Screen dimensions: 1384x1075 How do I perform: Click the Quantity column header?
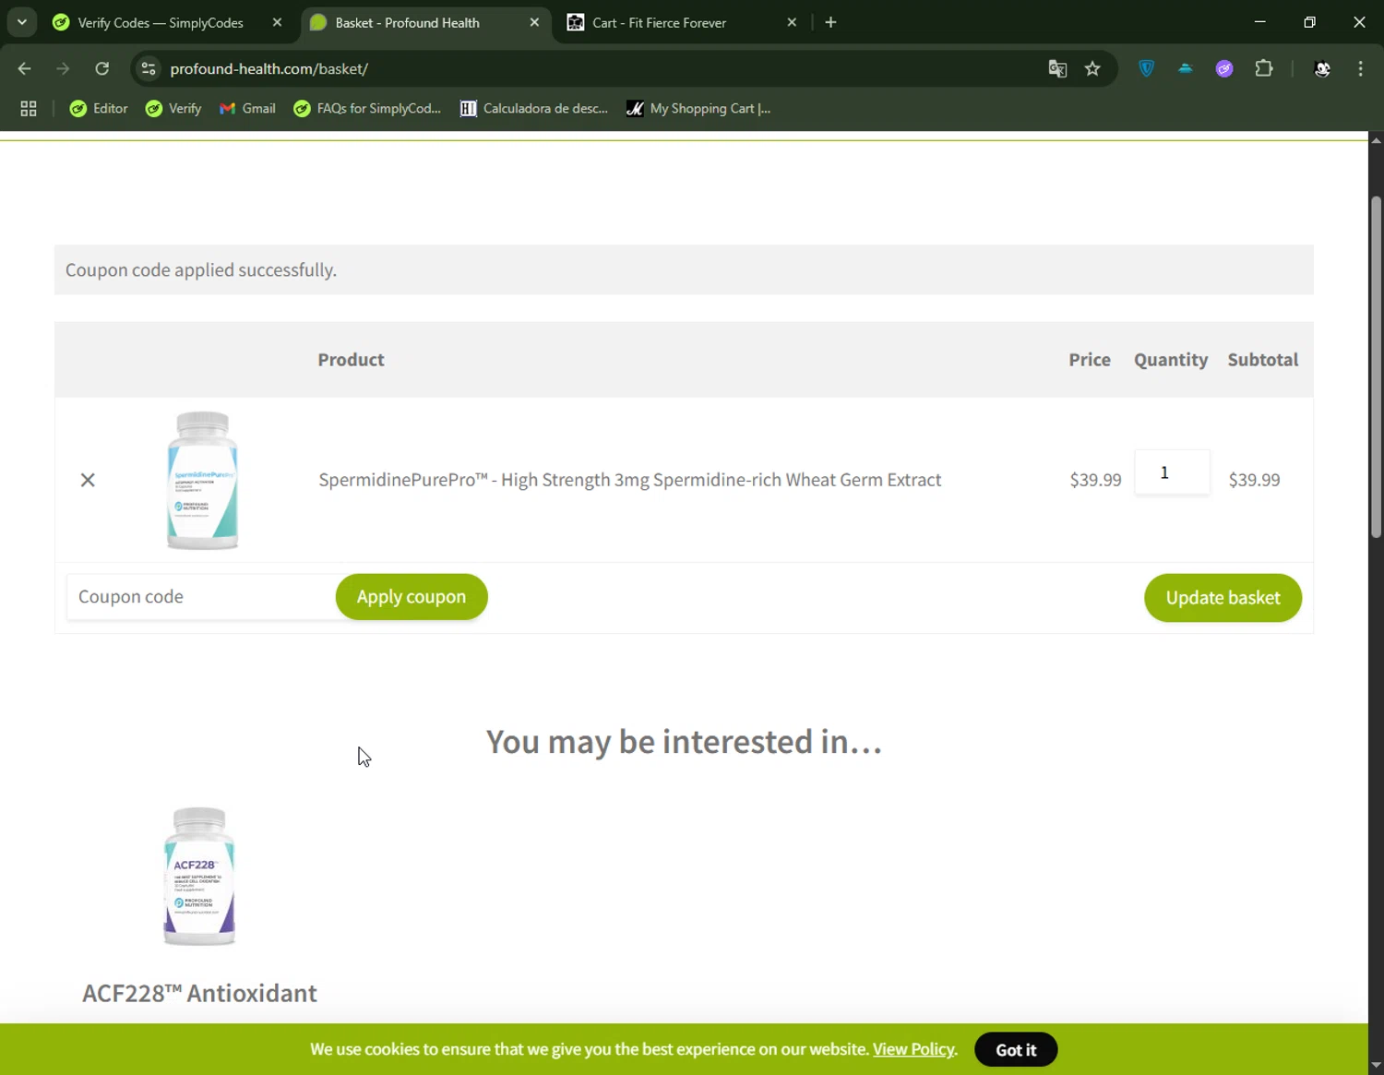tap(1171, 360)
